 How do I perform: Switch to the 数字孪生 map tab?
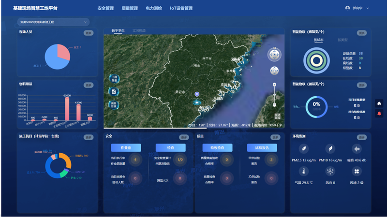pos(118,30)
